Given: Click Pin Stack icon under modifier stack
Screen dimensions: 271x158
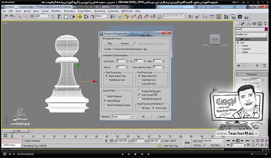Looking at the screenshot, I should tap(238, 66).
